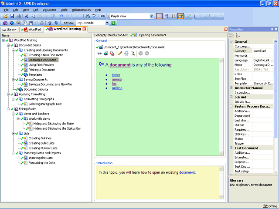
Task: Open the dropdown arrow next to question icon
Action: 35,23
